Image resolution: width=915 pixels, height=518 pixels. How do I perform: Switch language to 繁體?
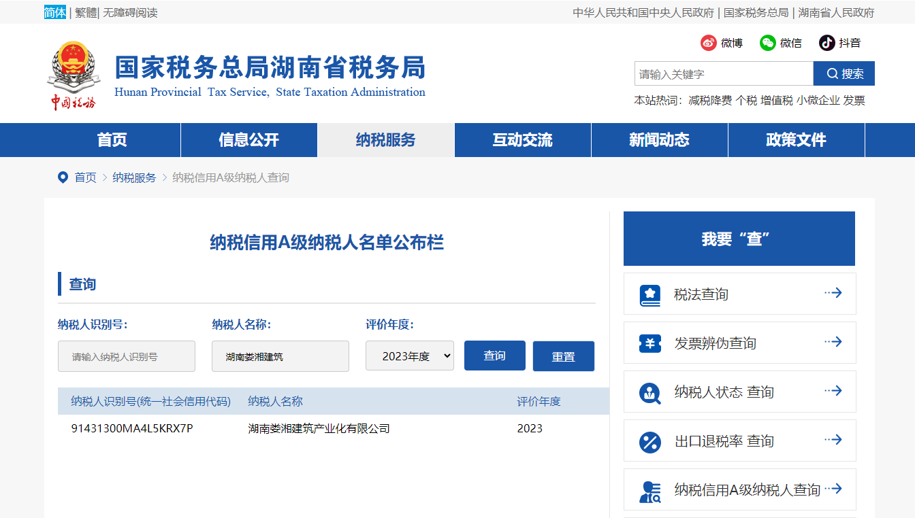[x=86, y=12]
